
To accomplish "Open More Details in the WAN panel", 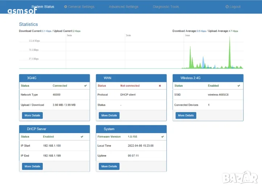I will [x=109, y=116].
